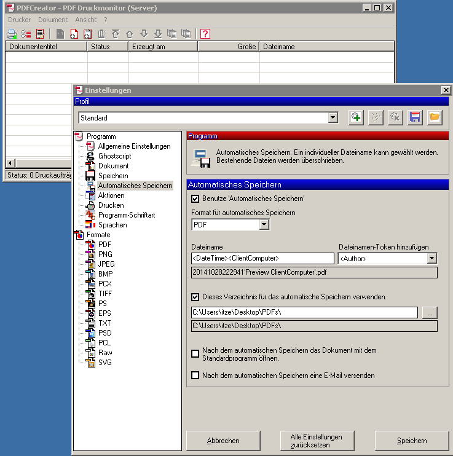Click the move up arrow icon
Screen dimensions: 453x456
pyautogui.click(x=130, y=34)
